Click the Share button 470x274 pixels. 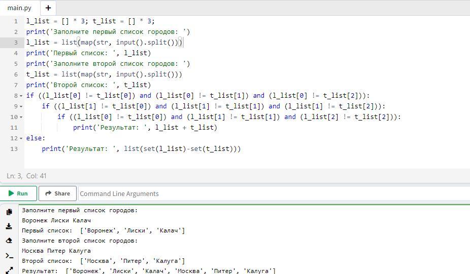coord(57,193)
